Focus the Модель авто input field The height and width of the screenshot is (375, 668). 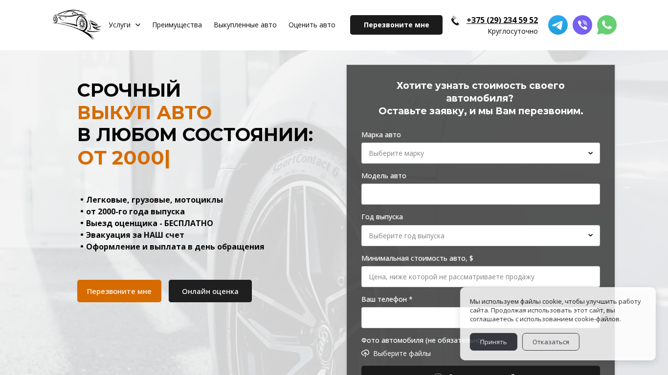click(481, 194)
